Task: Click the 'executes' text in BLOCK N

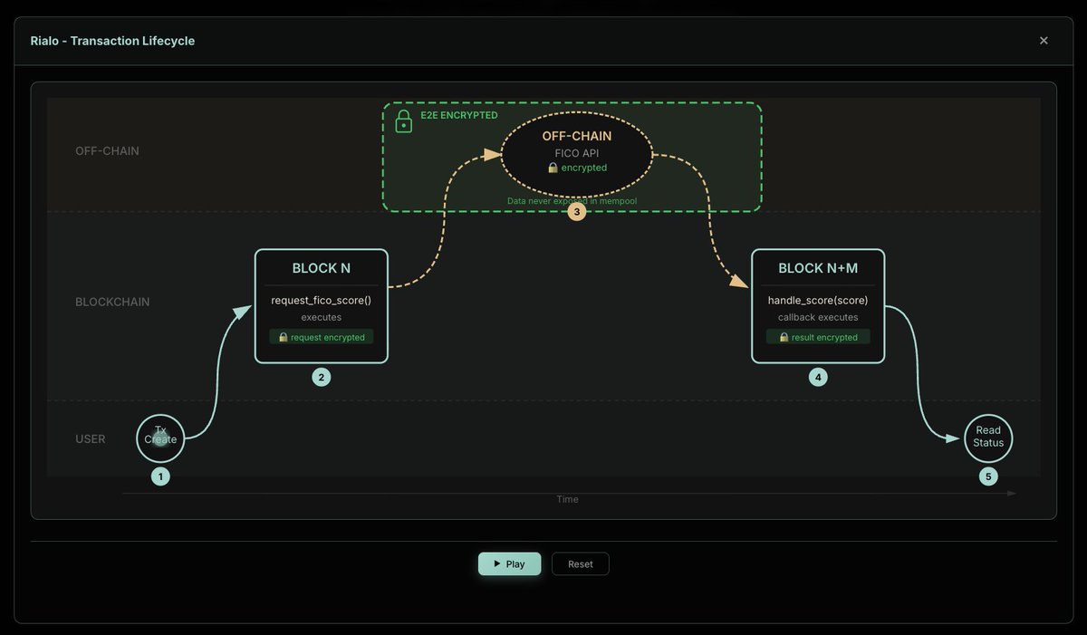Action: (322, 317)
